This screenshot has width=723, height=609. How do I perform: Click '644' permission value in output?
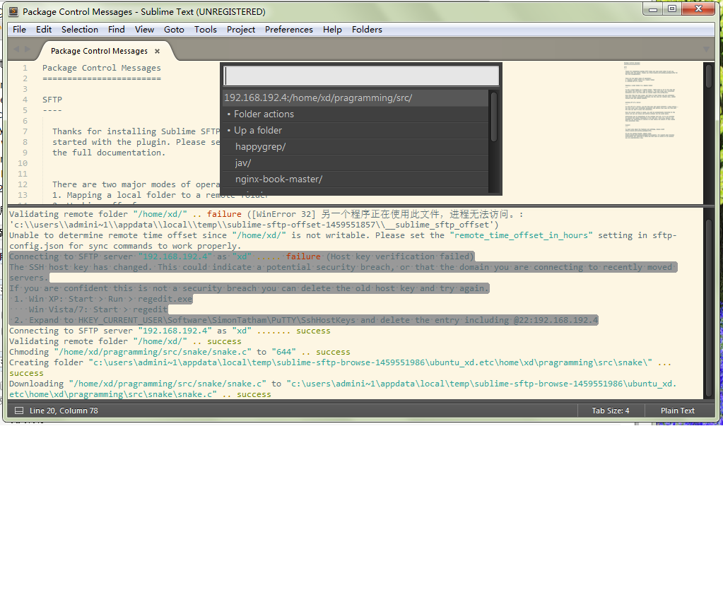[x=283, y=352]
